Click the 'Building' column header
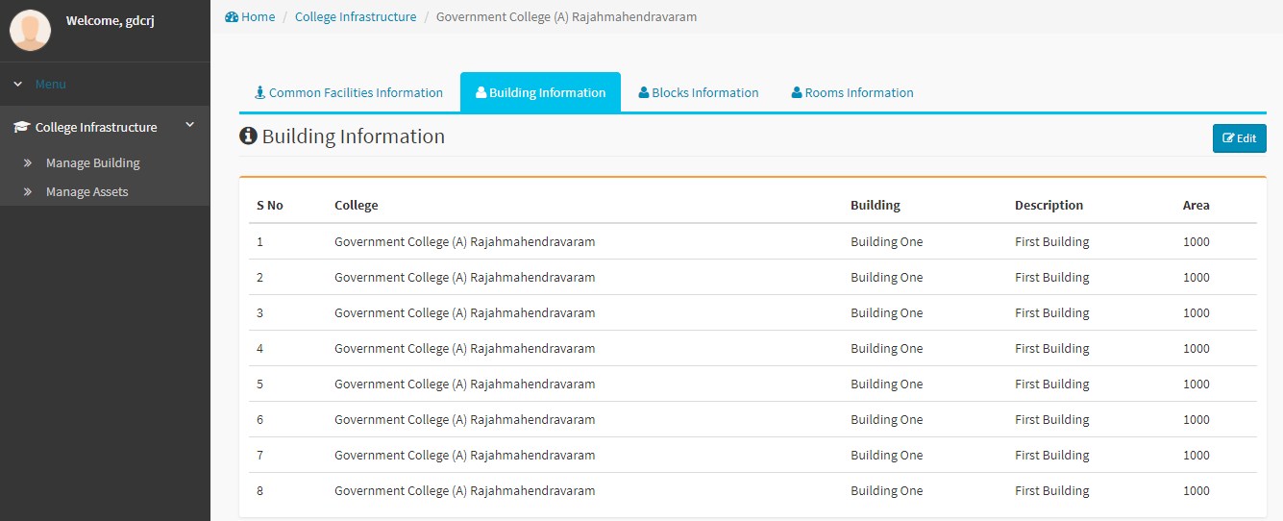1283x521 pixels. tap(876, 206)
